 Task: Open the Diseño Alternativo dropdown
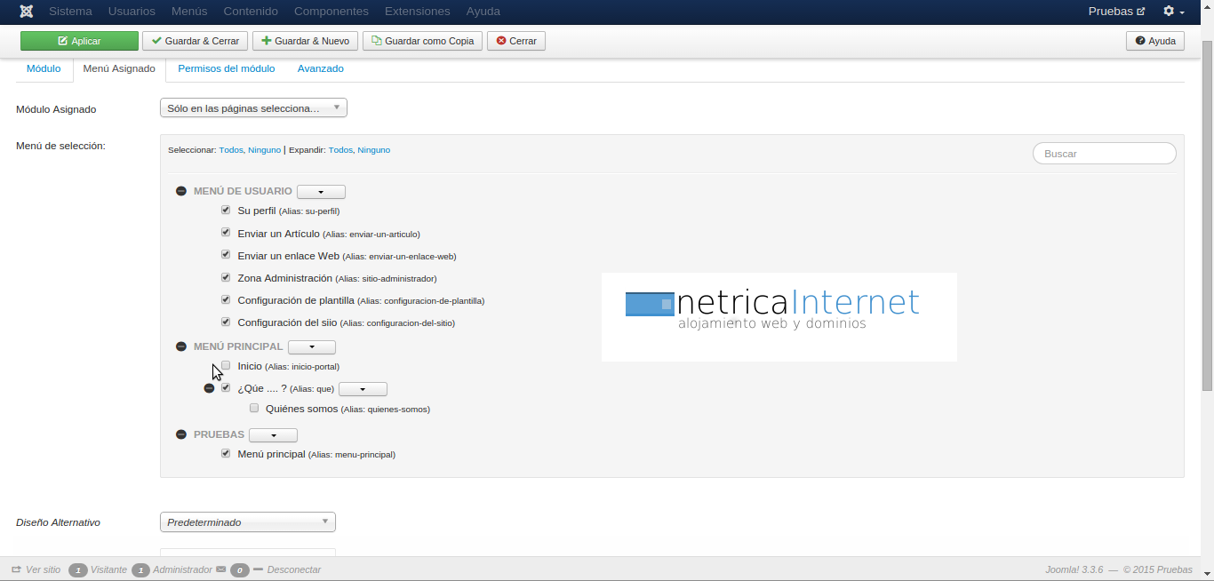(247, 522)
